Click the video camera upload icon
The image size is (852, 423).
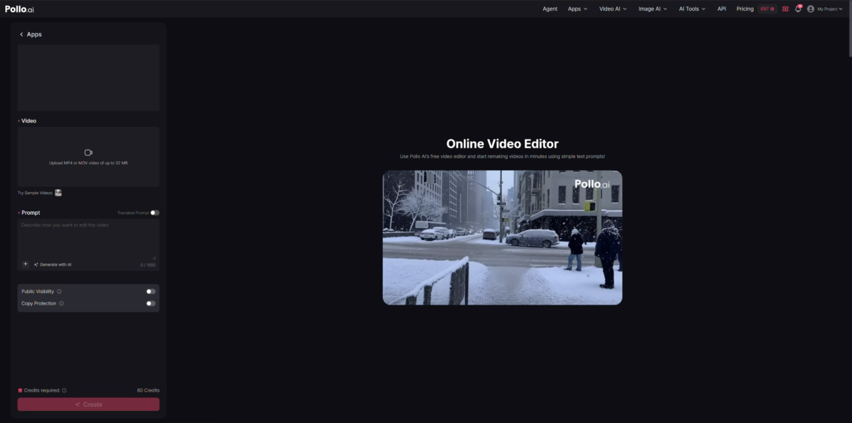89,153
